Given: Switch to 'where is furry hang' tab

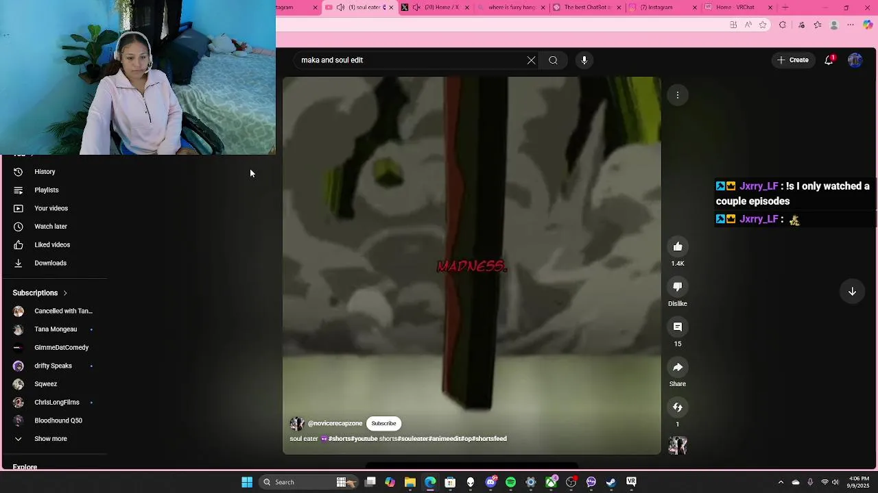Looking at the screenshot, I should point(511,8).
